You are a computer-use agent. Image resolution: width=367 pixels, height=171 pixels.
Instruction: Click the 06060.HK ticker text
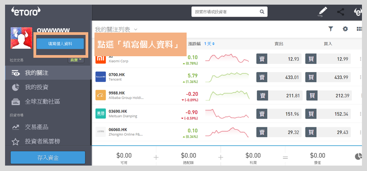[x=118, y=130]
